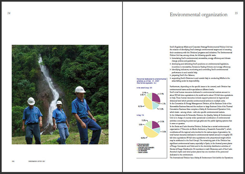Click the 'In Italy: 176' chart label
The image size is (245, 174).
coord(140,116)
